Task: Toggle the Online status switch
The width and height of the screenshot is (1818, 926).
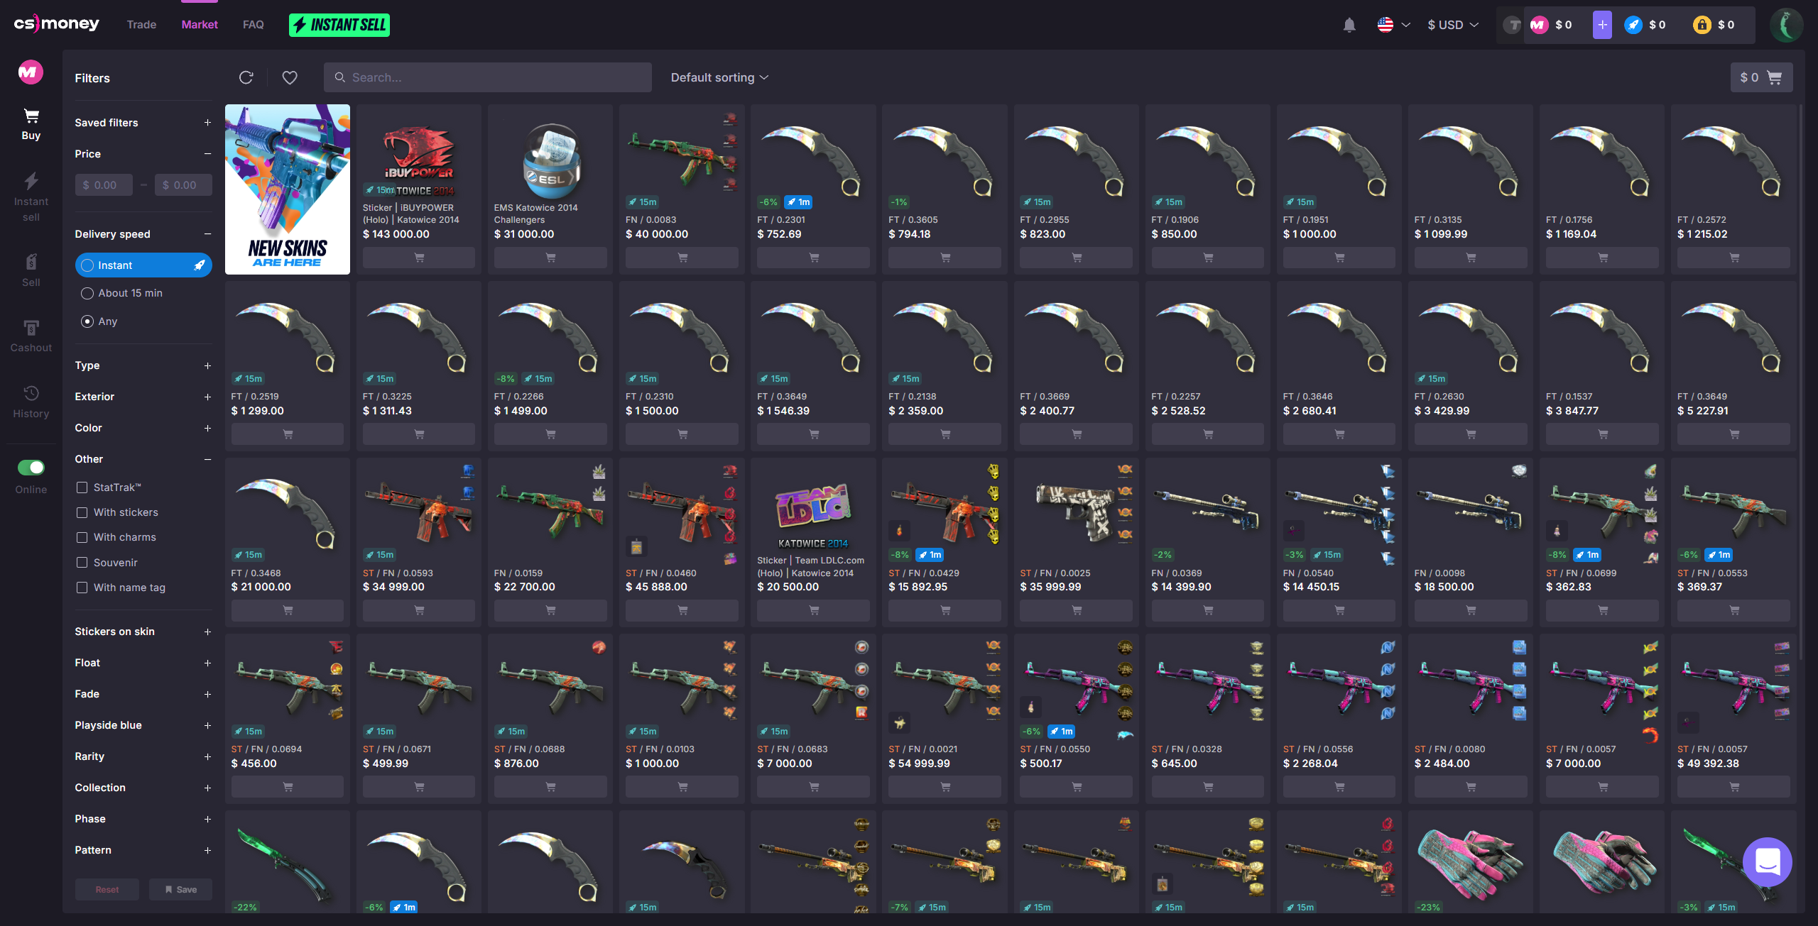Action: [31, 467]
